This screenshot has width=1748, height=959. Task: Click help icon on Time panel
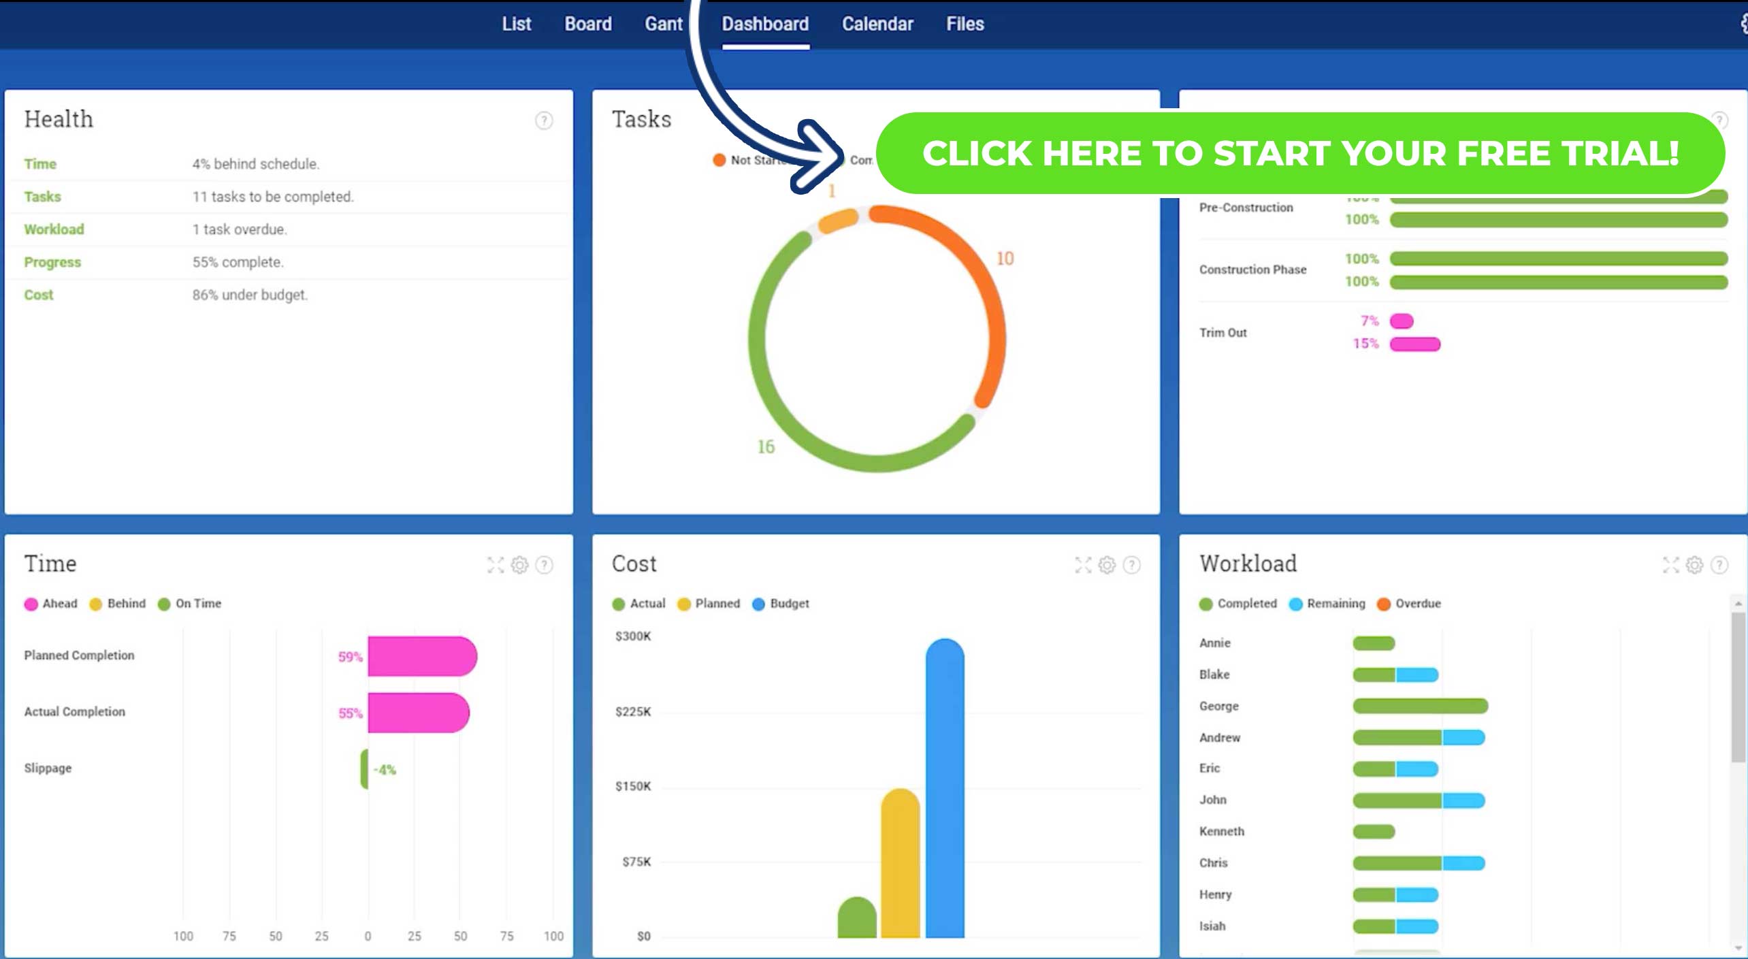point(545,564)
